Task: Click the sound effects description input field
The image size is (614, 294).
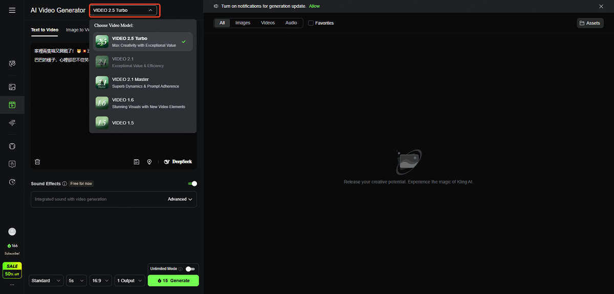Action: [x=97, y=199]
